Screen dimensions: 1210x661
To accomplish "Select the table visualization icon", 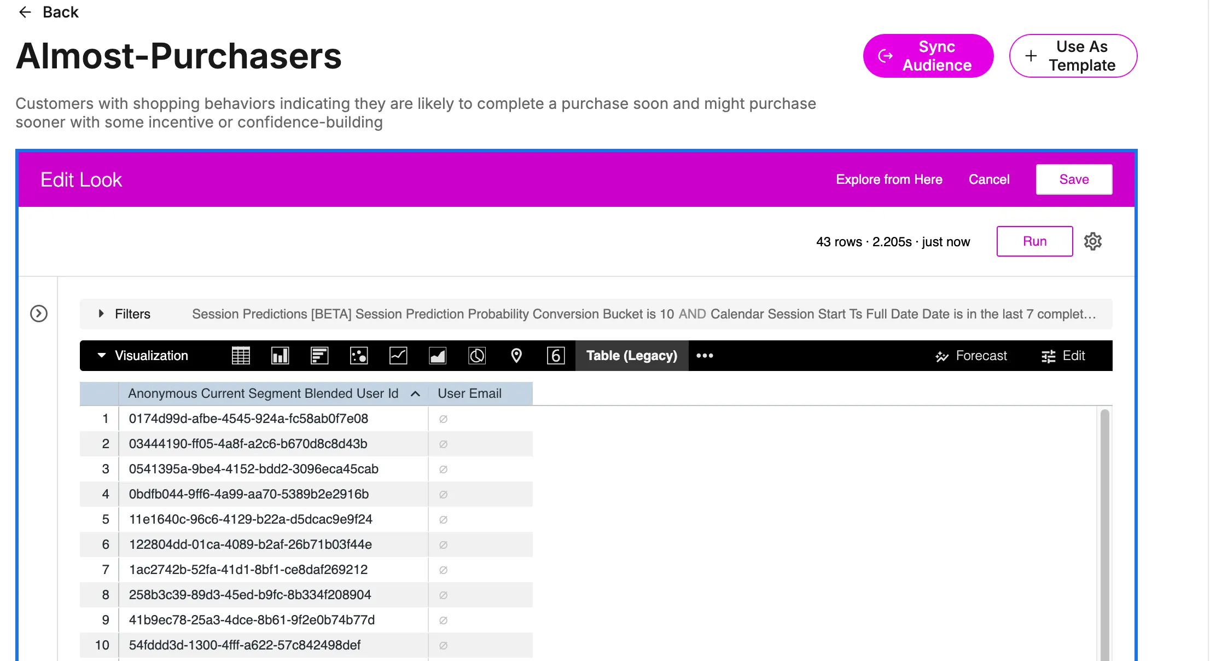I will (x=241, y=356).
